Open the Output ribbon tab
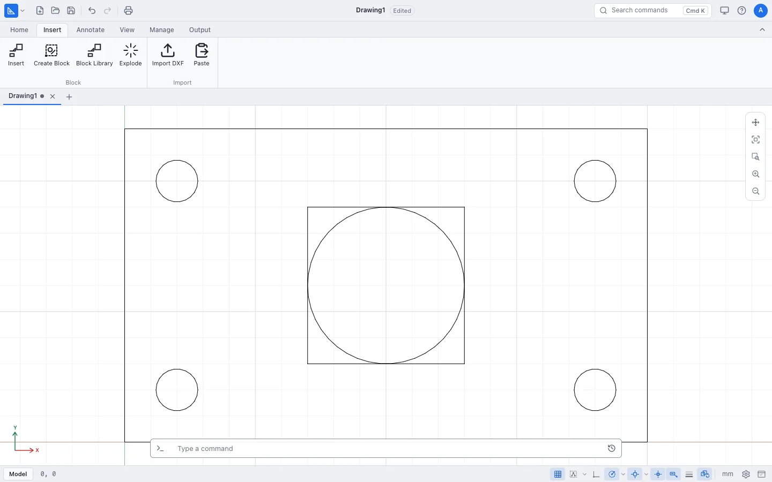Image resolution: width=772 pixels, height=482 pixels. (199, 30)
